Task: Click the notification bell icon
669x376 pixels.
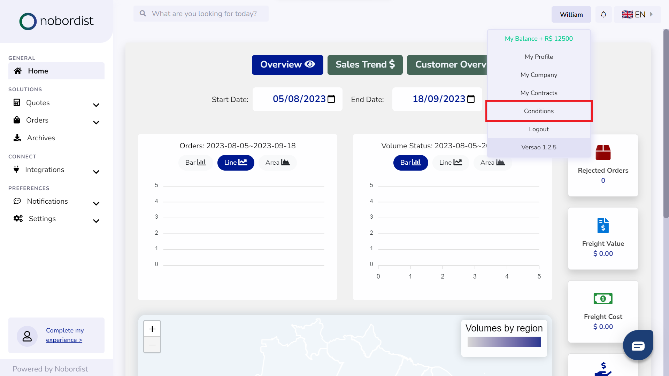Action: pos(603,15)
